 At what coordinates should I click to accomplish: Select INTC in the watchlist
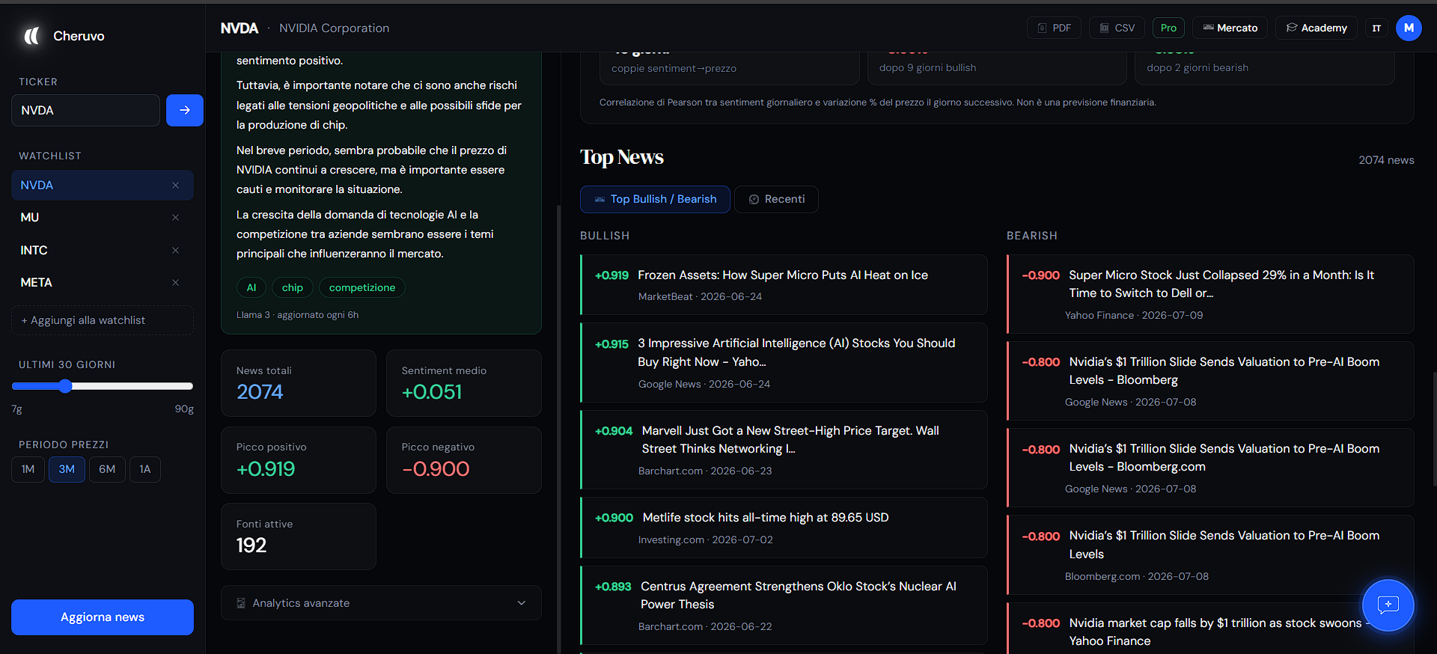tap(103, 250)
